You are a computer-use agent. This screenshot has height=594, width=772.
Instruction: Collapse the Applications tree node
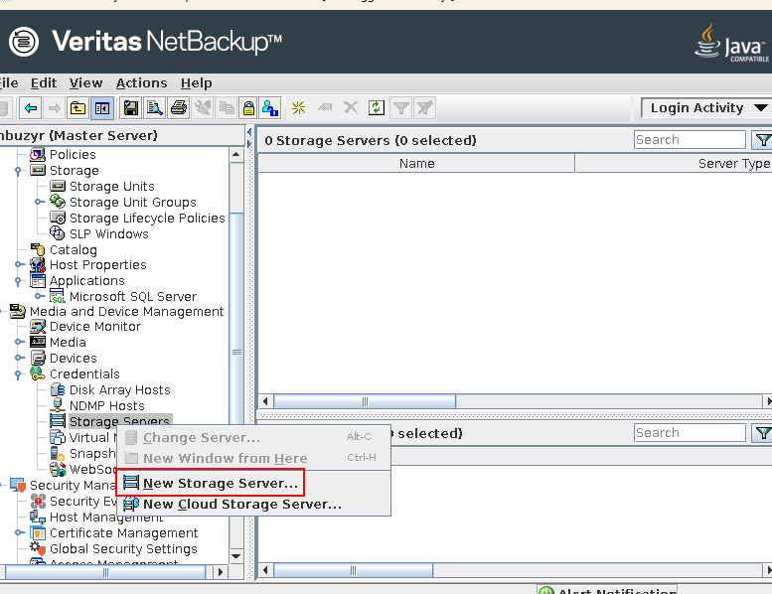point(18,281)
